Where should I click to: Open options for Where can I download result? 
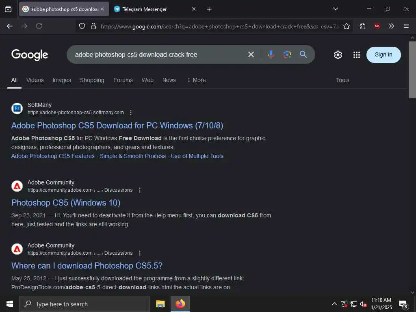pos(140,253)
